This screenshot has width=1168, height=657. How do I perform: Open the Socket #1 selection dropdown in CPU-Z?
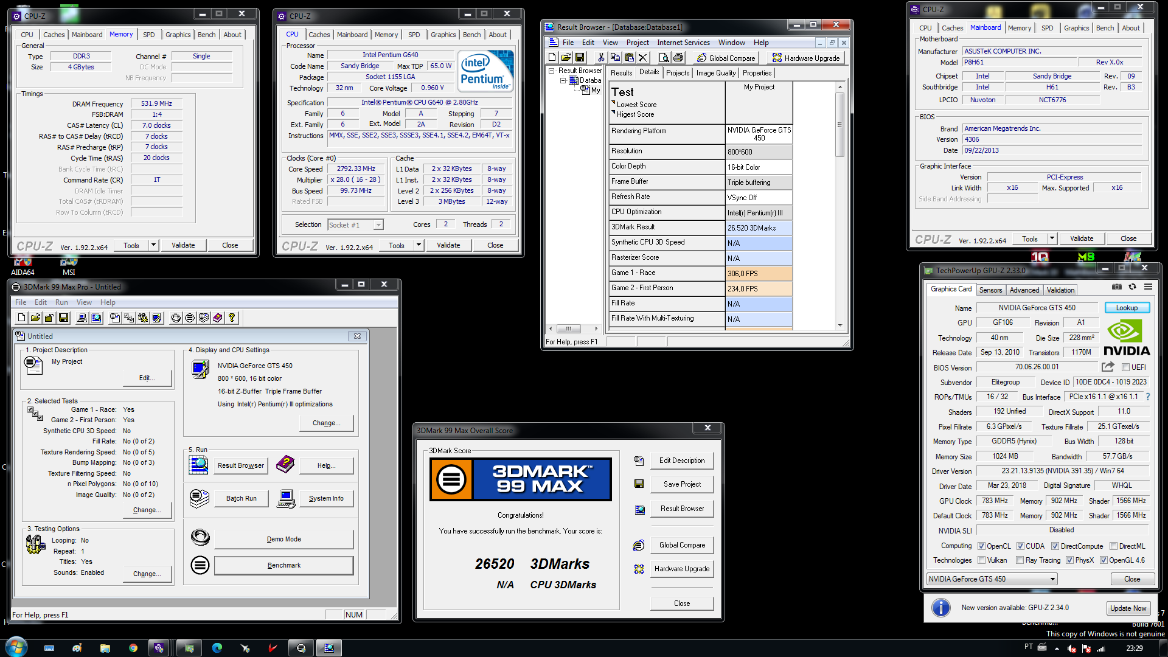pos(355,225)
